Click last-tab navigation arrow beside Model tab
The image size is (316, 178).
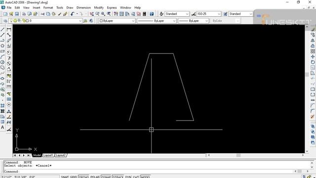[29, 155]
